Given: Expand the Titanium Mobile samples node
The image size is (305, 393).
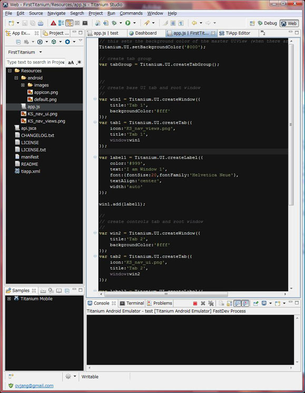Looking at the screenshot, I should pos(9,299).
